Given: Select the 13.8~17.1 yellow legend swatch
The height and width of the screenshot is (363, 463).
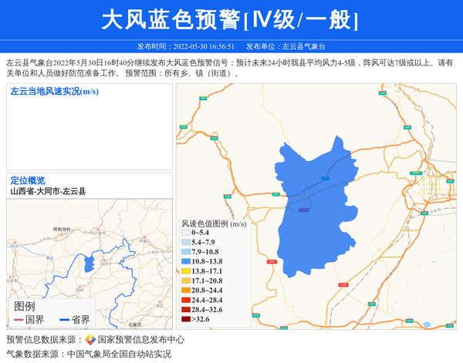Looking at the screenshot, I should click(186, 271).
